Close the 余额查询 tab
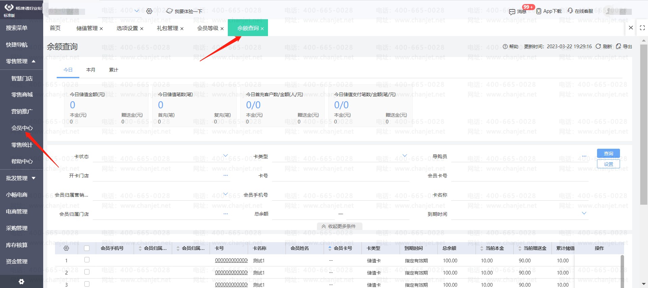This screenshot has width=648, height=288. (x=262, y=29)
